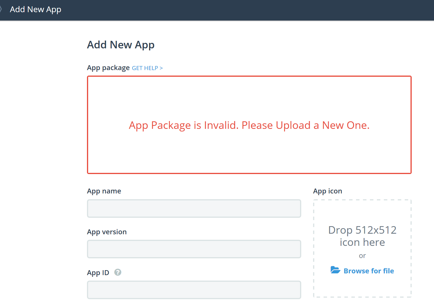Image resolution: width=434 pixels, height=300 pixels.
Task: Click the App version label
Action: [107, 232]
